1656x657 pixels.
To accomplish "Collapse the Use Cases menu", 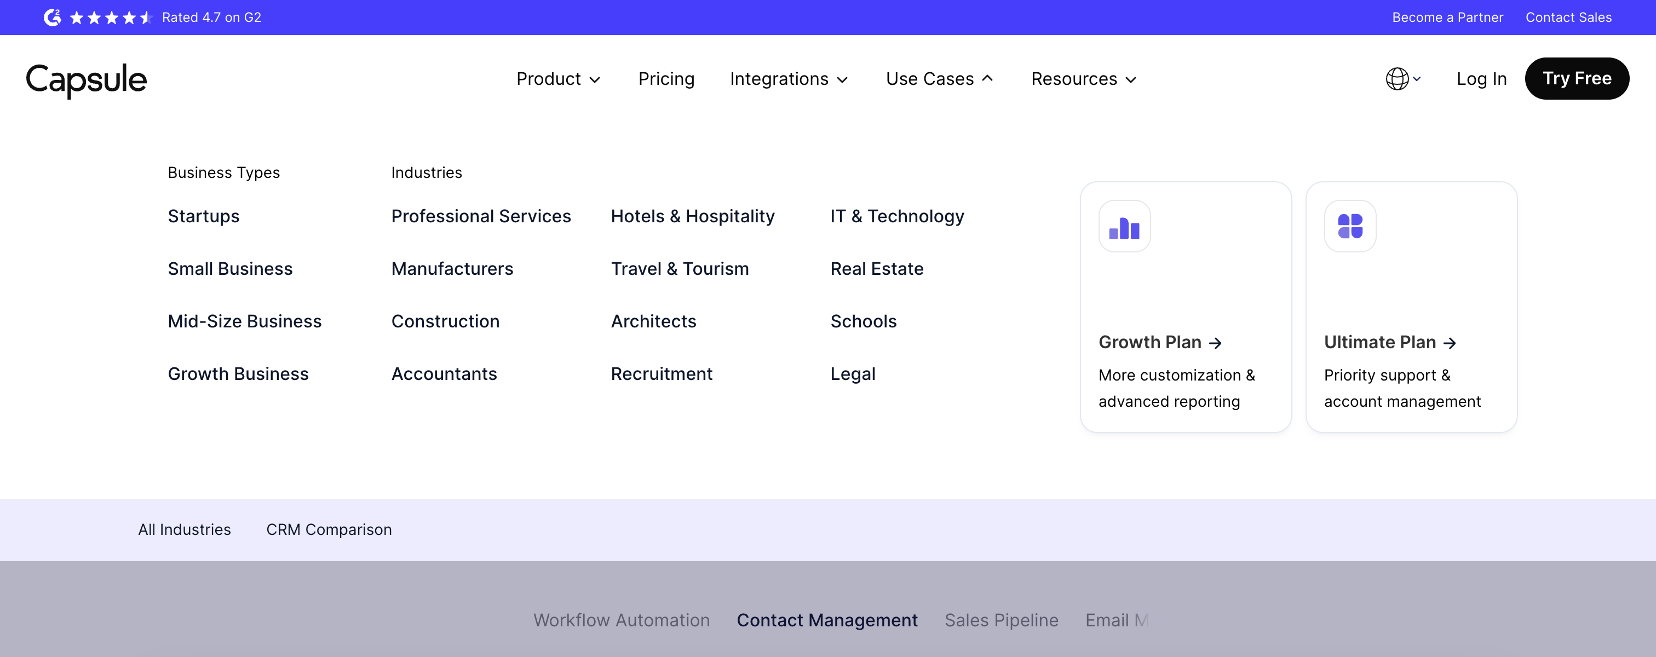I will pos(939,78).
